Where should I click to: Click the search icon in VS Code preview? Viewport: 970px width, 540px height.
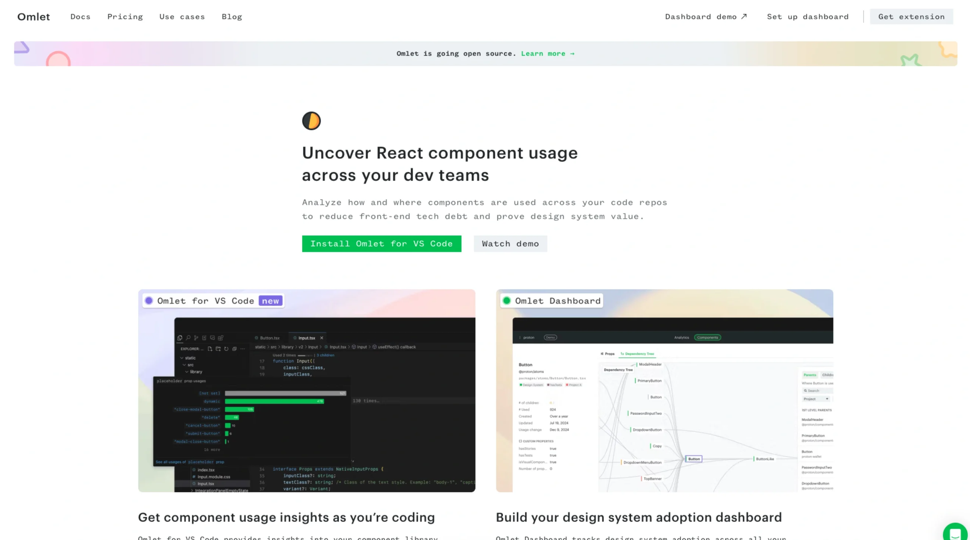click(x=188, y=338)
